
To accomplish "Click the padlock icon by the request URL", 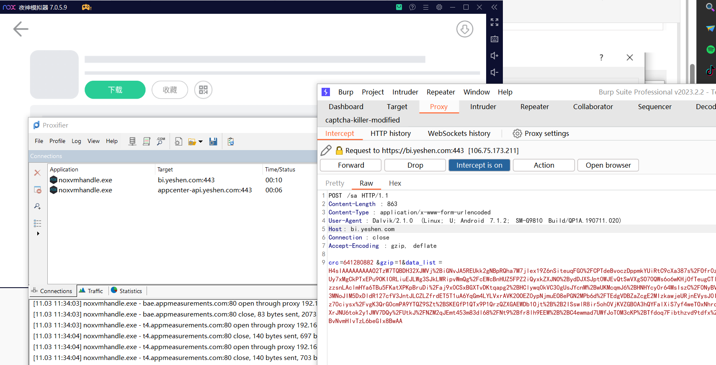I will coord(339,151).
